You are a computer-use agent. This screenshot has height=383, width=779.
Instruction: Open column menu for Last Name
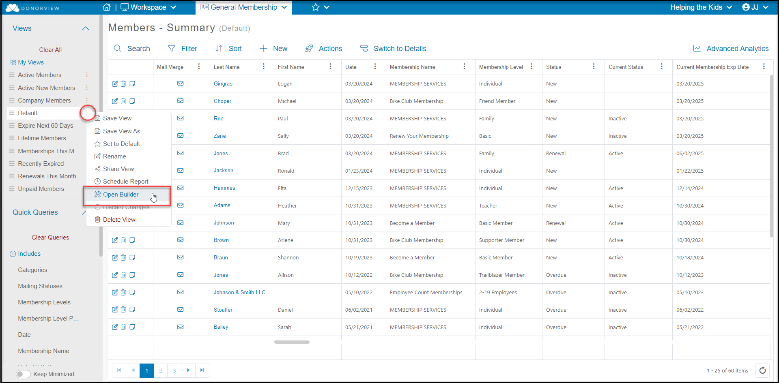[264, 66]
